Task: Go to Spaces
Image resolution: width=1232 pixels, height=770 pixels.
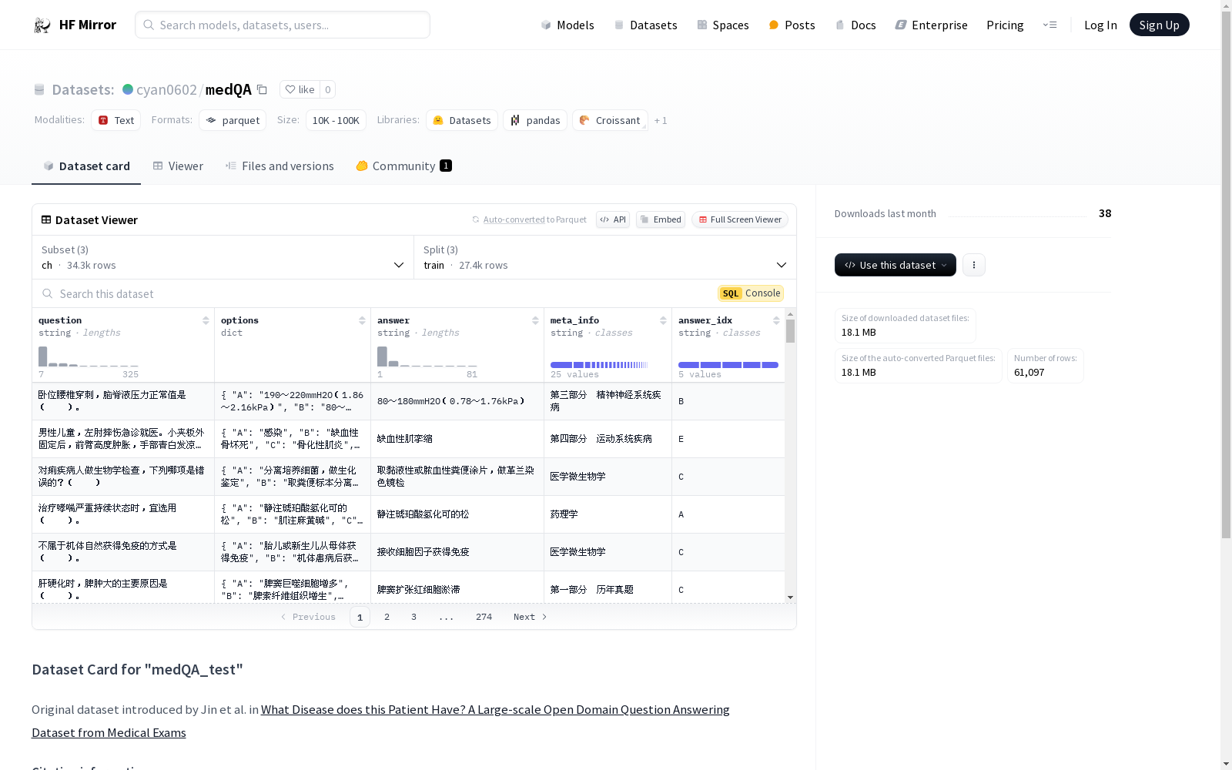Action: (x=722, y=25)
